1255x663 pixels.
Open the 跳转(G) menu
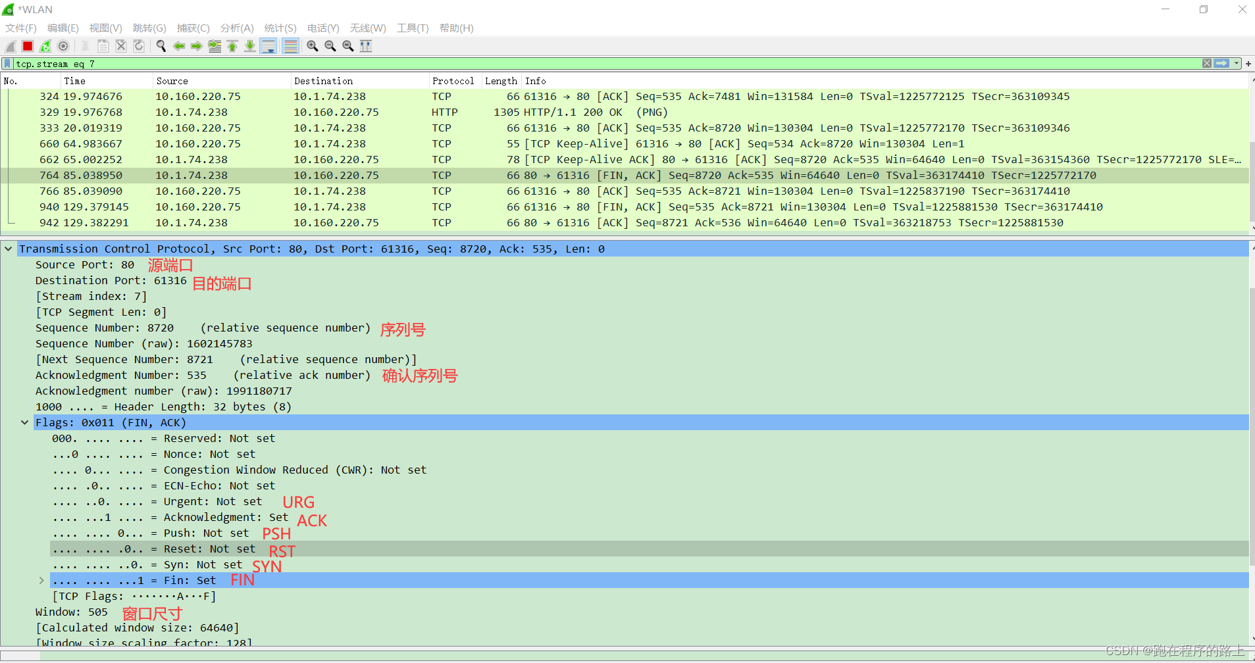149,28
